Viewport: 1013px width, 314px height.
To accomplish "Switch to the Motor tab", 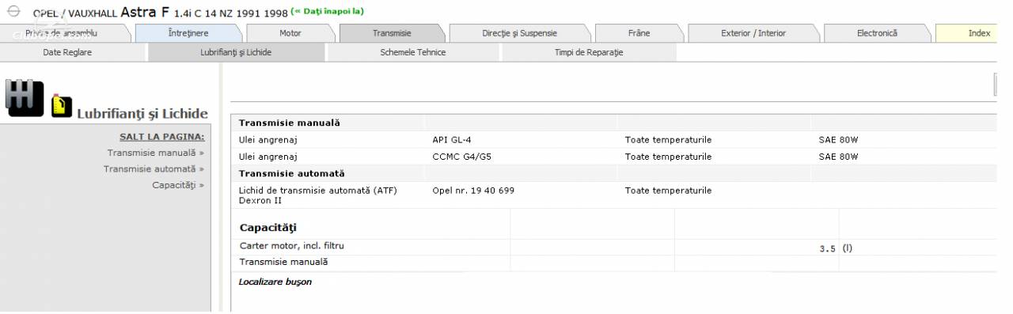I will 290,32.
